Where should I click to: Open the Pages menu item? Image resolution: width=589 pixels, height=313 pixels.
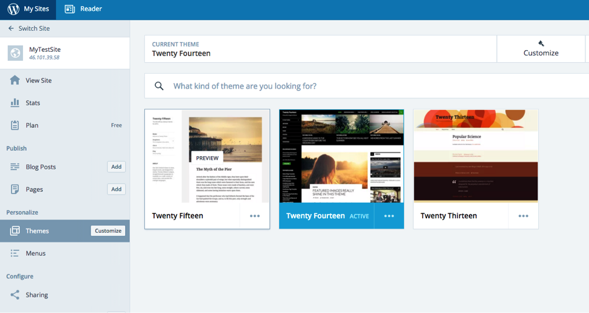click(34, 190)
